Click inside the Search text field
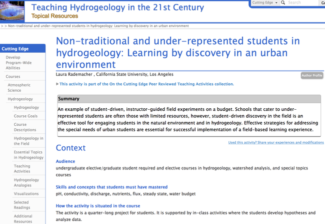 [x=300, y=3]
